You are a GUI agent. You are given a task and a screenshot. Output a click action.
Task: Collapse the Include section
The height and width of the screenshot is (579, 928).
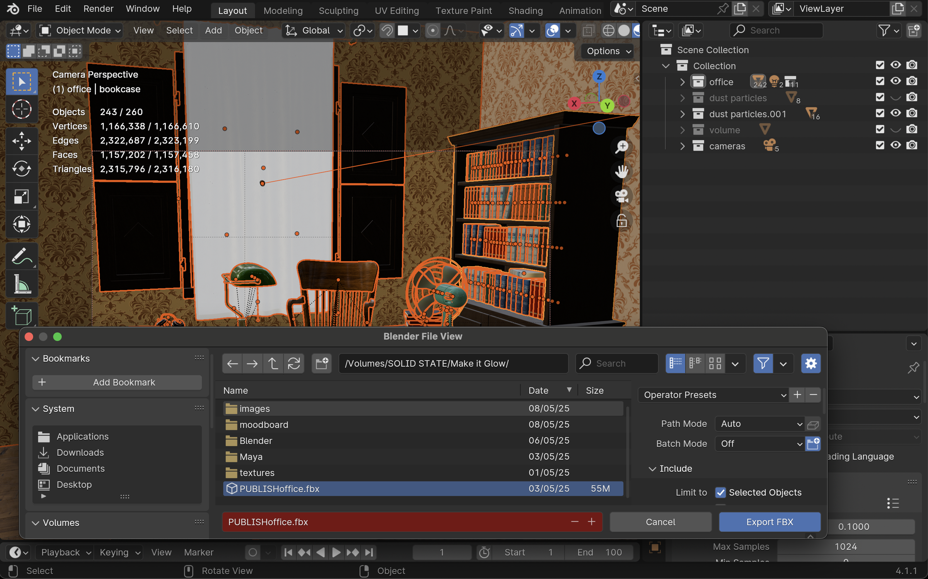coord(653,469)
